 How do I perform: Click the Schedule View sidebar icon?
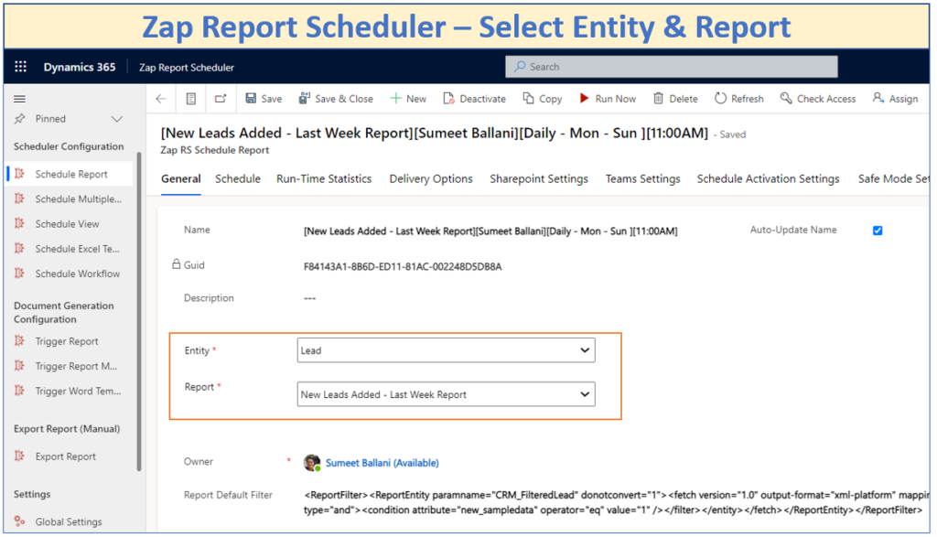coord(20,224)
